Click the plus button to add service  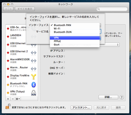coord(8,99)
